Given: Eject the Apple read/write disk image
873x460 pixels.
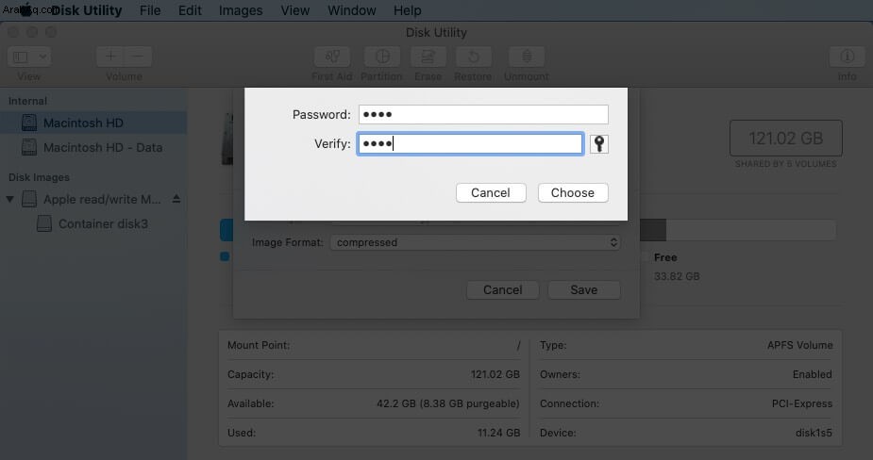Looking at the screenshot, I should (176, 199).
